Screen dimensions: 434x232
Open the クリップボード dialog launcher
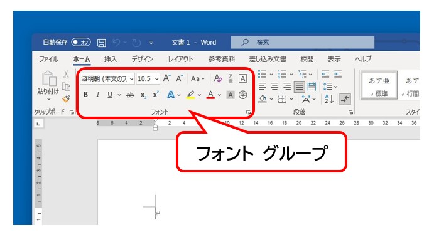click(x=72, y=112)
